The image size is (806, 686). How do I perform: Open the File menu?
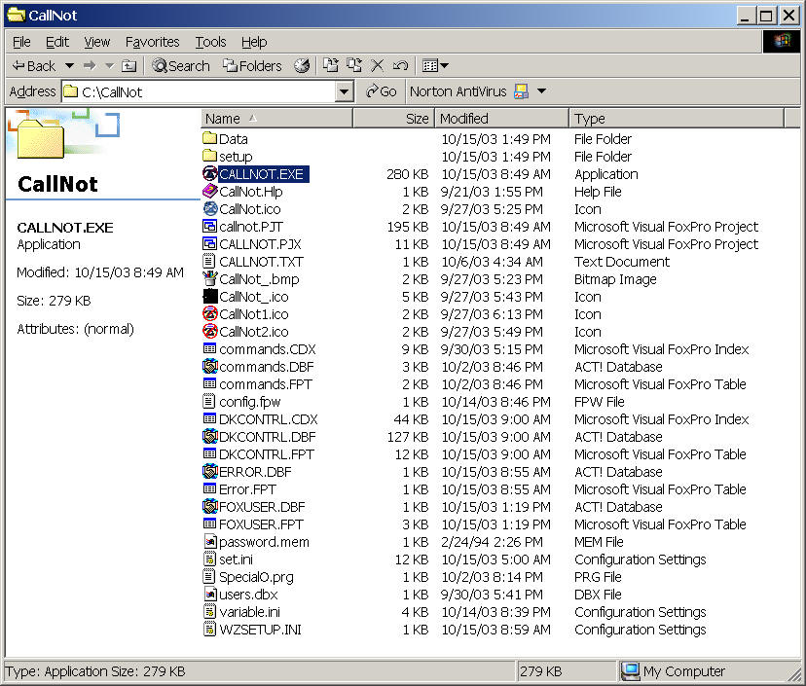(x=21, y=42)
